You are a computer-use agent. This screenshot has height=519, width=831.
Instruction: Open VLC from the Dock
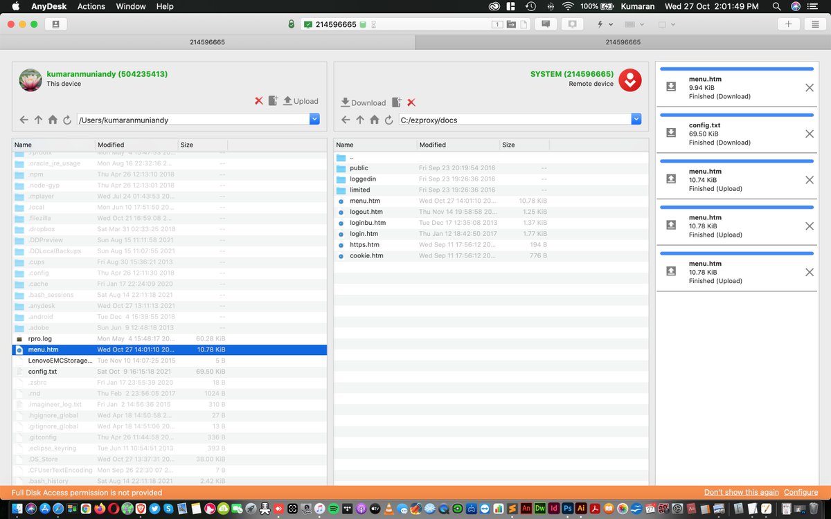[x=390, y=509]
